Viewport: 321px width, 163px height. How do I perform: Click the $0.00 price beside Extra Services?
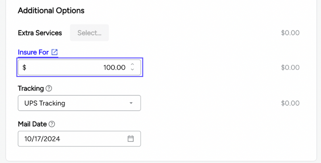tap(290, 33)
